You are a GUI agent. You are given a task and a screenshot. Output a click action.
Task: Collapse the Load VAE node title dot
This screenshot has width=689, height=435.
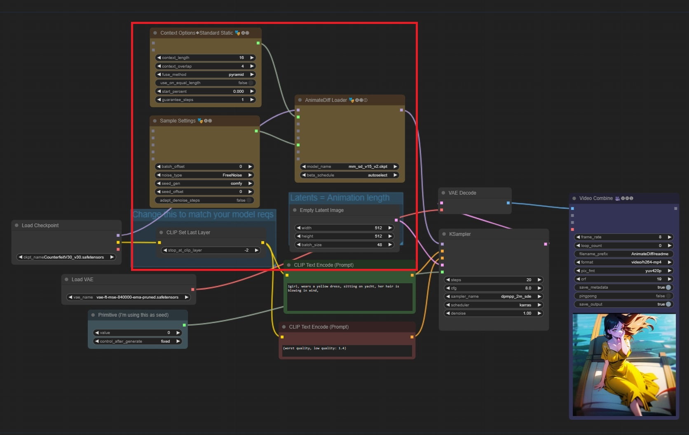click(66, 280)
